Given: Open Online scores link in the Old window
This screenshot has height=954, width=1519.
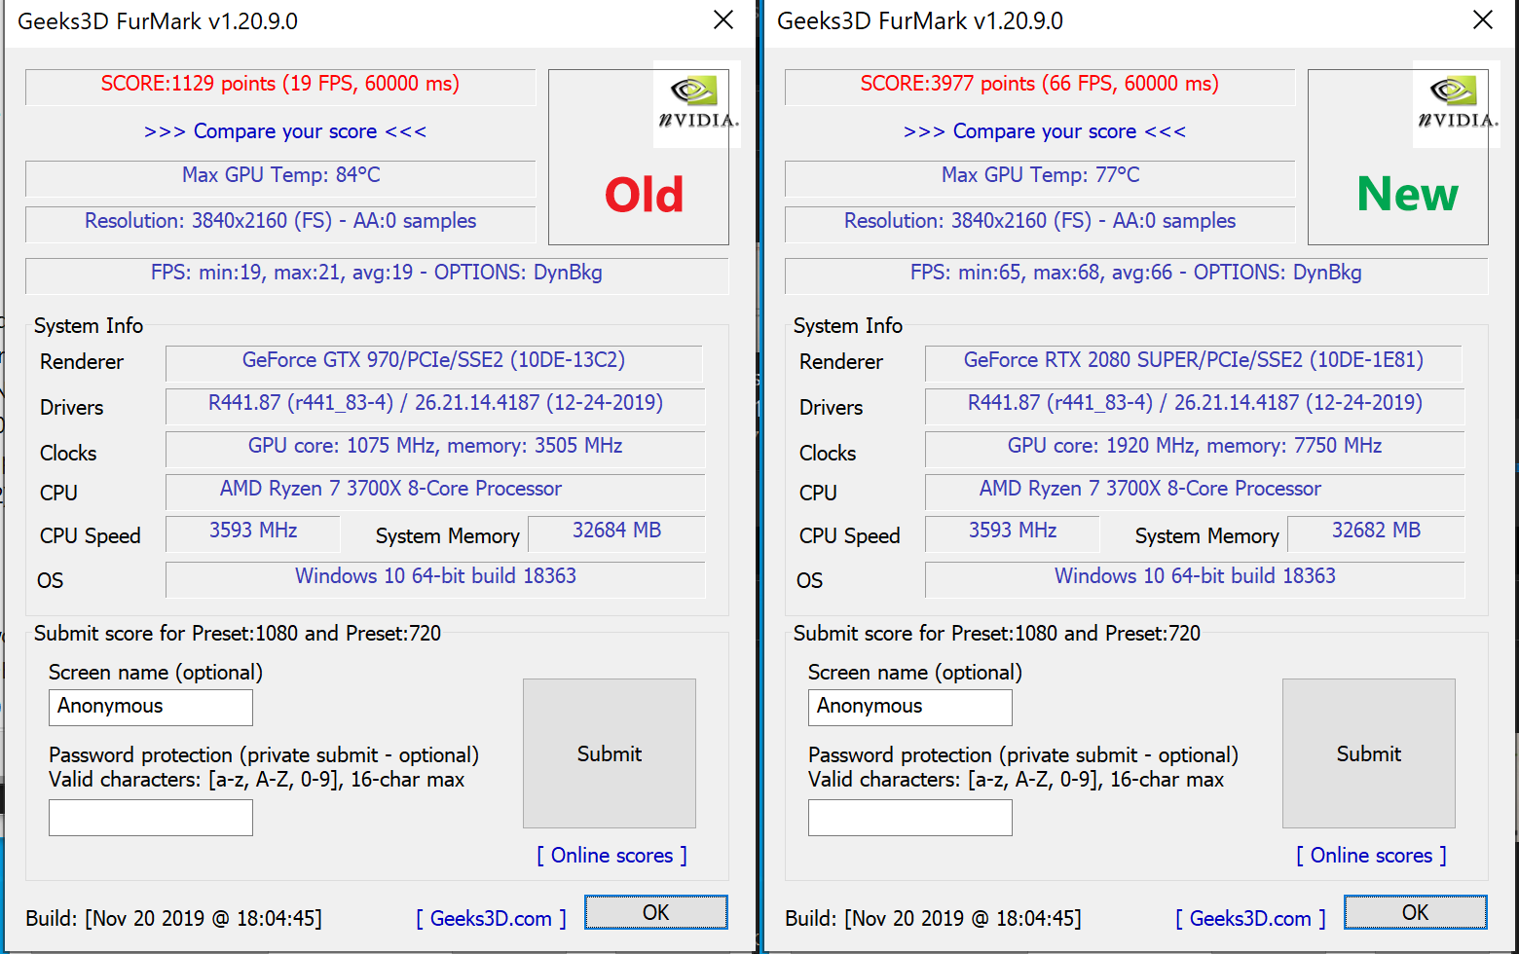Looking at the screenshot, I should click(611, 856).
